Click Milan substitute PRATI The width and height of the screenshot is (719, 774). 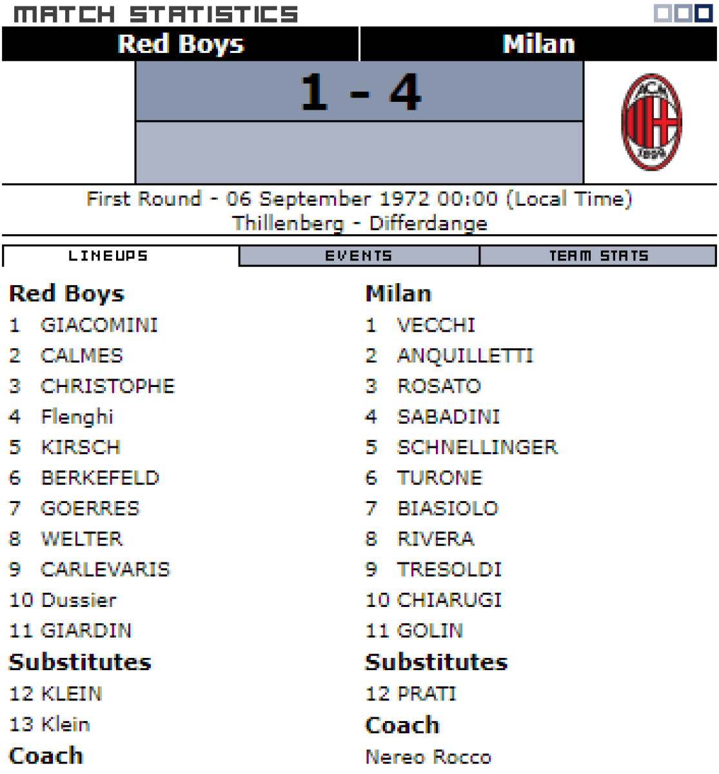[427, 693]
